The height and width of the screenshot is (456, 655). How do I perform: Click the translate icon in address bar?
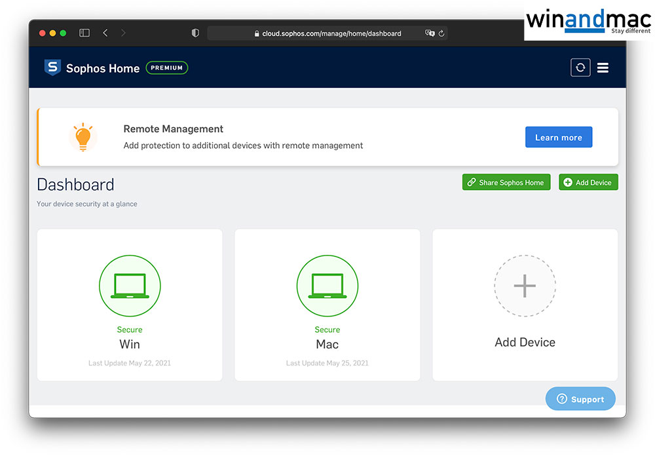tap(430, 33)
